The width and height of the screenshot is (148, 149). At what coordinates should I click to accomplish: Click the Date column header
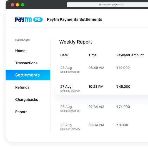64,55
